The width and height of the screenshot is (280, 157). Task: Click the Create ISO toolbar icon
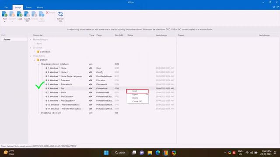pyautogui.click(x=27, y=14)
